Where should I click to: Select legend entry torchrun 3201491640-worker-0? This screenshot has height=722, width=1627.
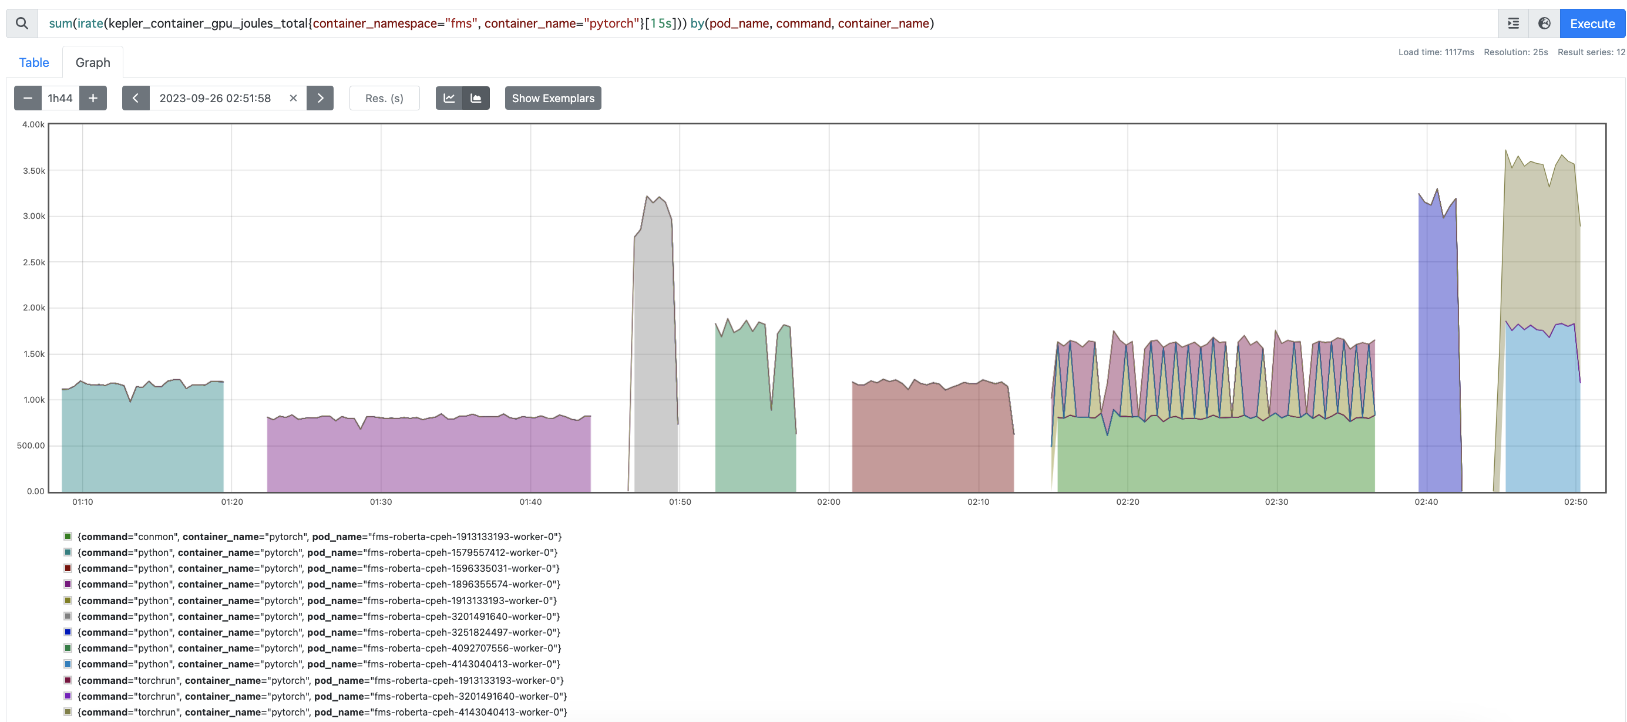click(x=322, y=696)
